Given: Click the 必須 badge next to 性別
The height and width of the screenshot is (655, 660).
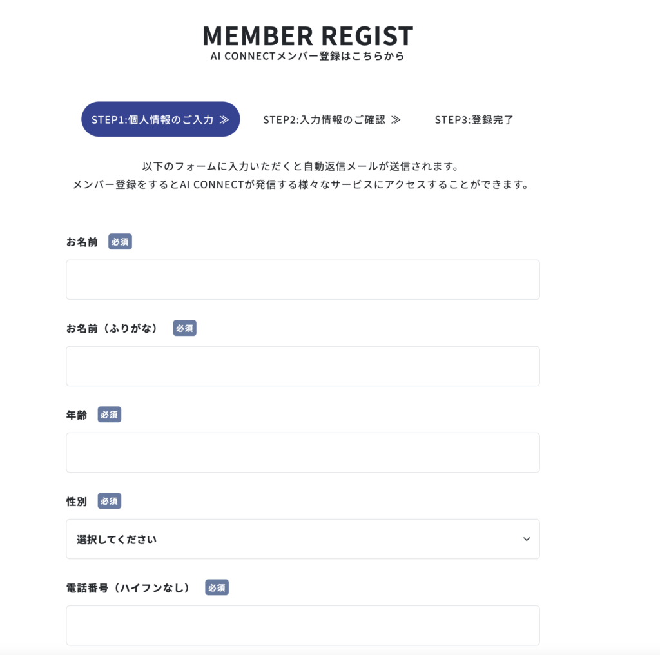Looking at the screenshot, I should tap(109, 501).
